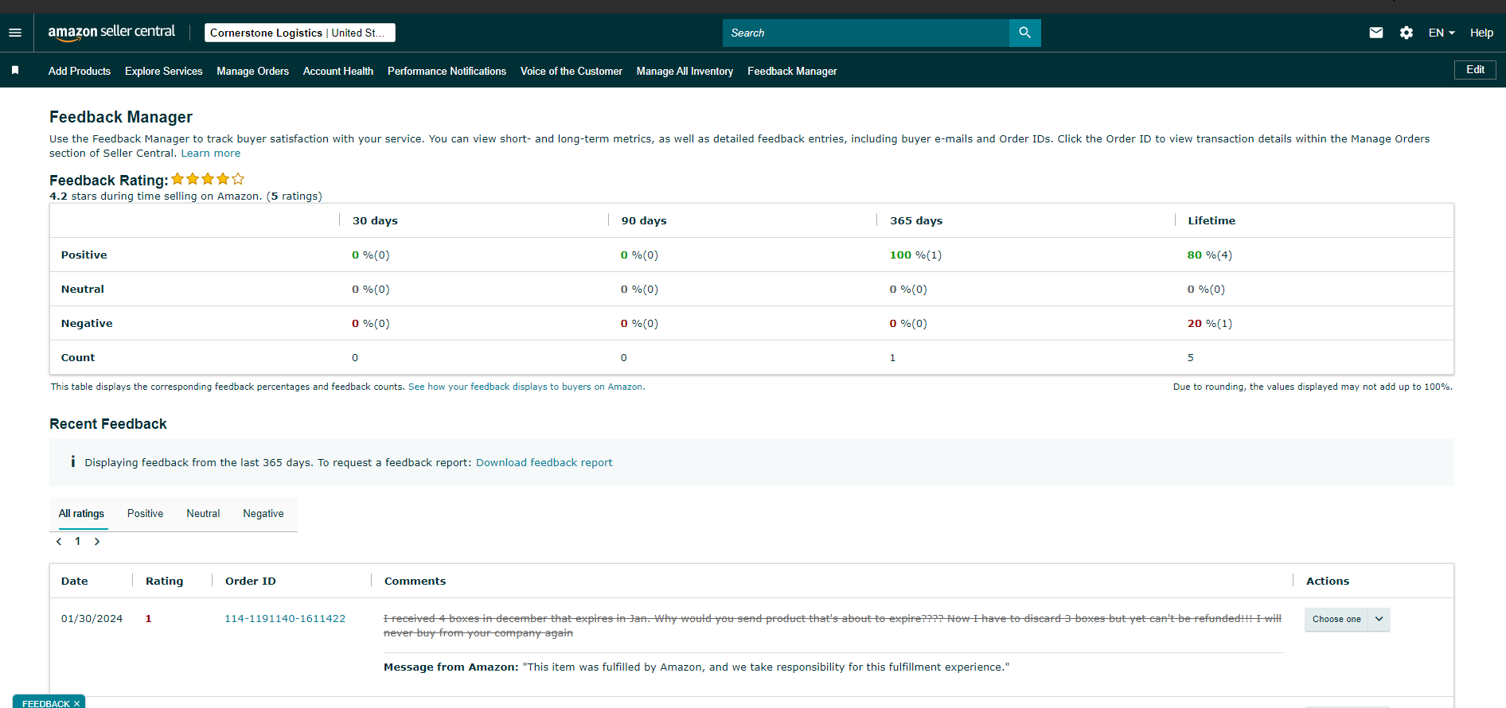Click the bookmark icon in nav bar
The height and width of the screenshot is (708, 1506).
pos(15,71)
